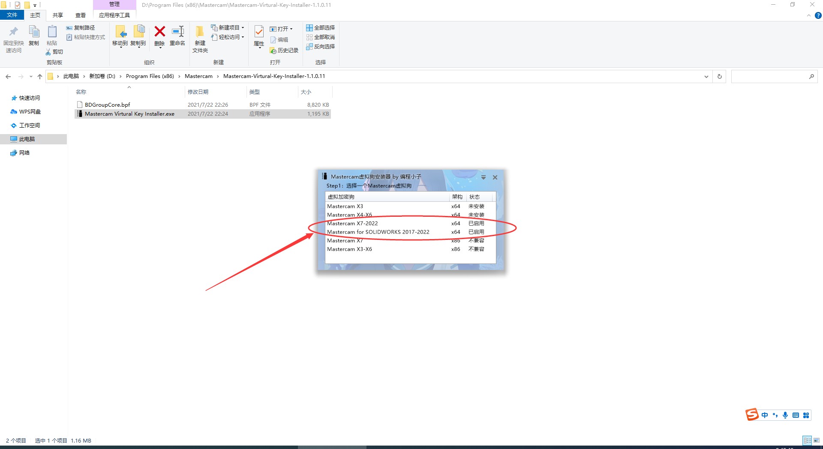The height and width of the screenshot is (449, 823).
Task: Click Manage (管理) contextual tab
Action: 114,4
